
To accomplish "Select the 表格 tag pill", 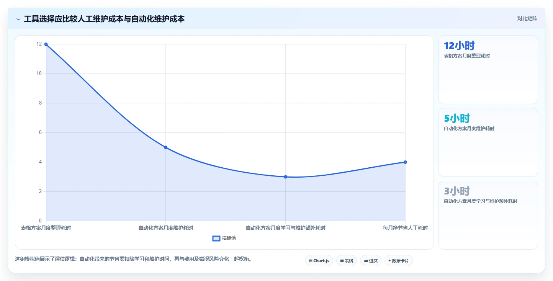I will coord(347,261).
